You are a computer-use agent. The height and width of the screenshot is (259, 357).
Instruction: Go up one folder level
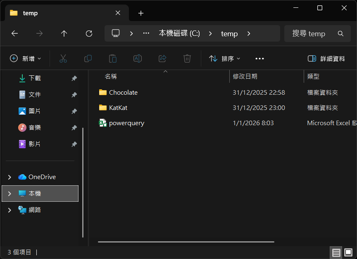64,34
